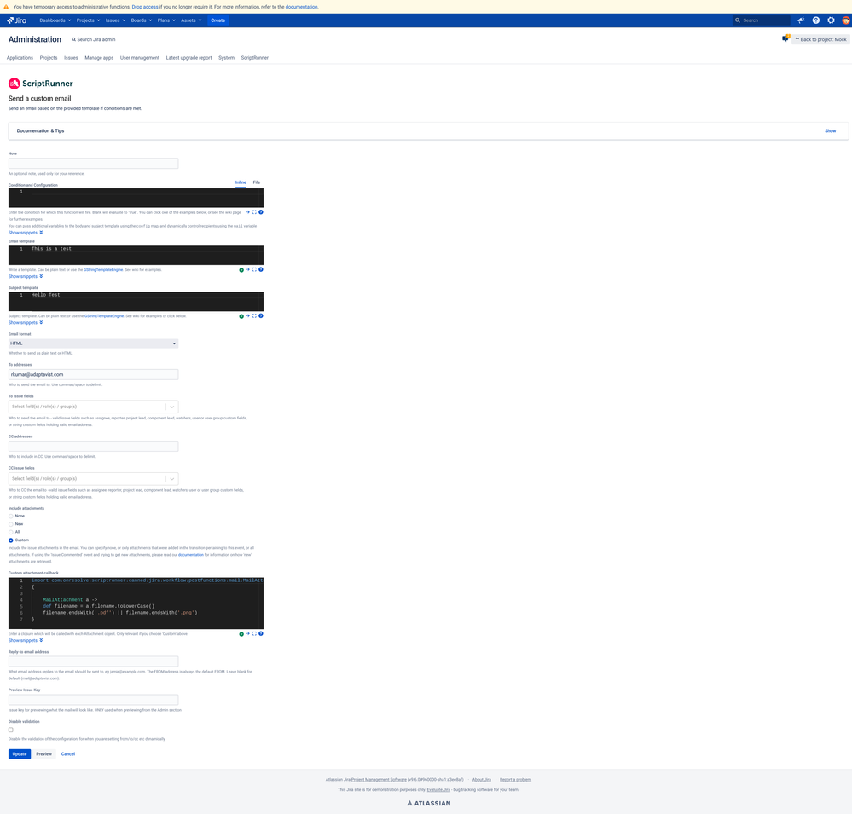Click the Preview Issue Key field
852x814 pixels.
coord(94,700)
